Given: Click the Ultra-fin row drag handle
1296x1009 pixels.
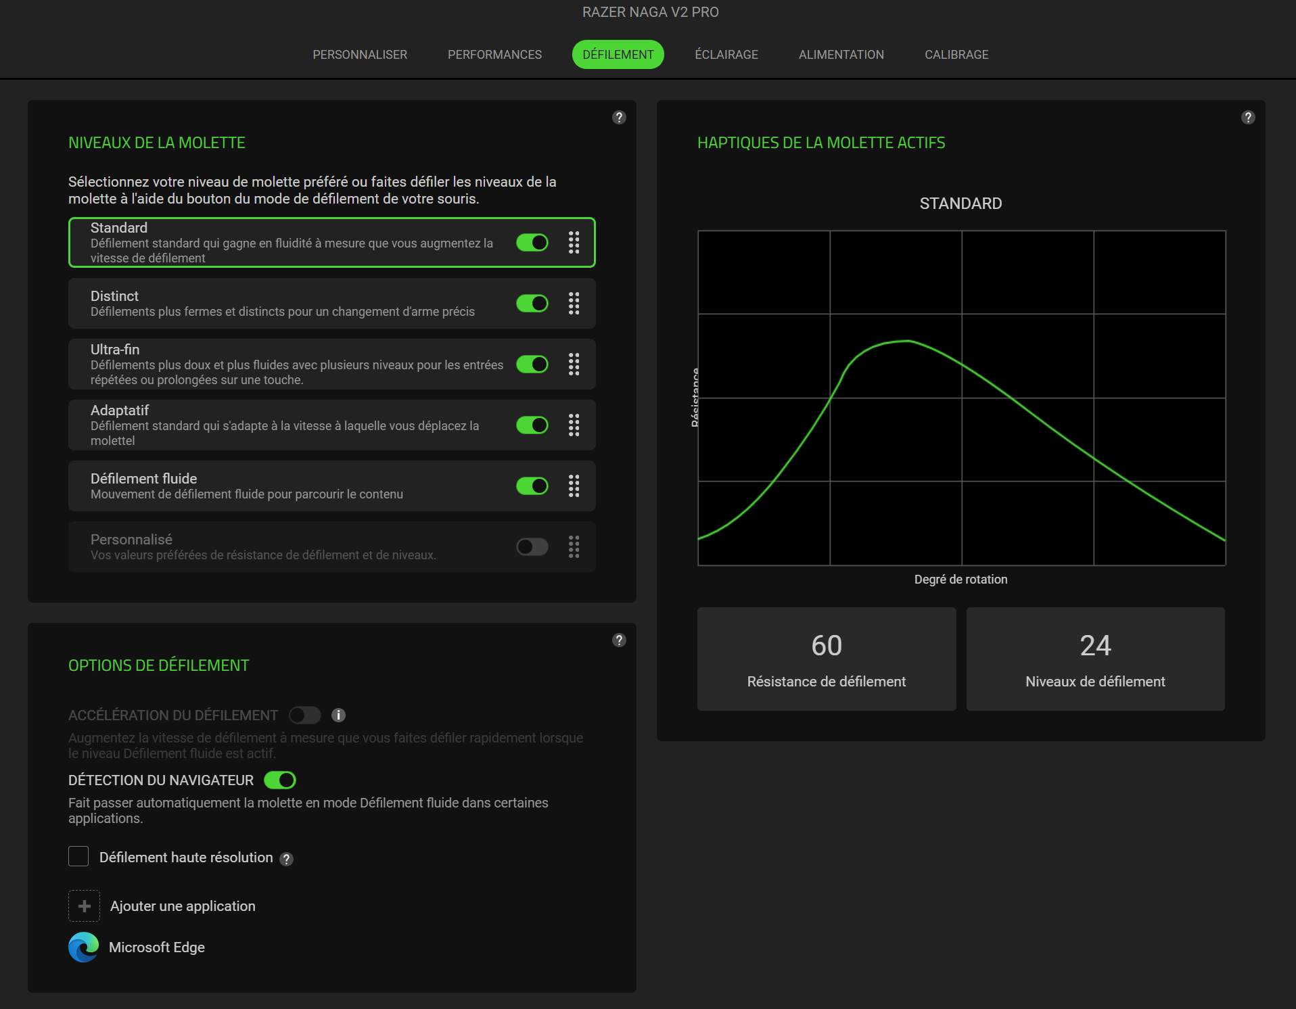Looking at the screenshot, I should click(574, 364).
